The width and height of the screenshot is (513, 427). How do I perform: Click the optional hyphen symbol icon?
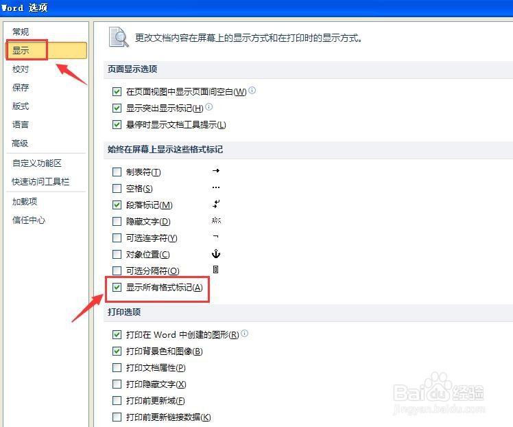click(x=215, y=236)
